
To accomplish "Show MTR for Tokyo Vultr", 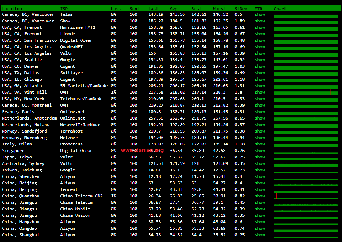I will [260, 157].
